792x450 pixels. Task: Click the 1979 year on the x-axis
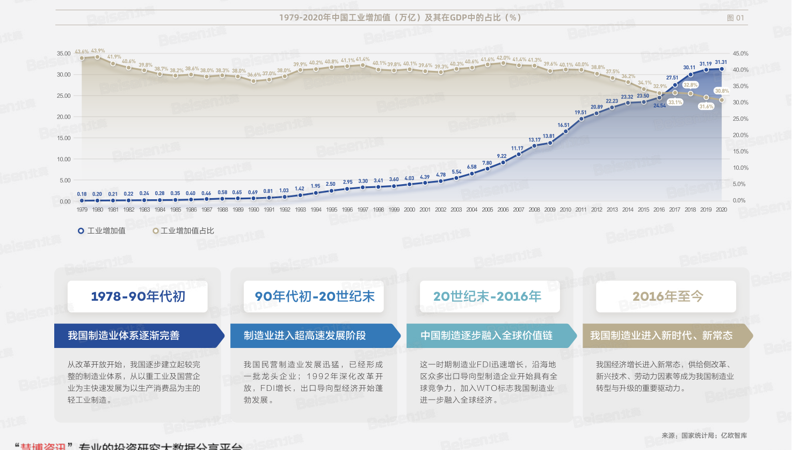pyautogui.click(x=82, y=210)
